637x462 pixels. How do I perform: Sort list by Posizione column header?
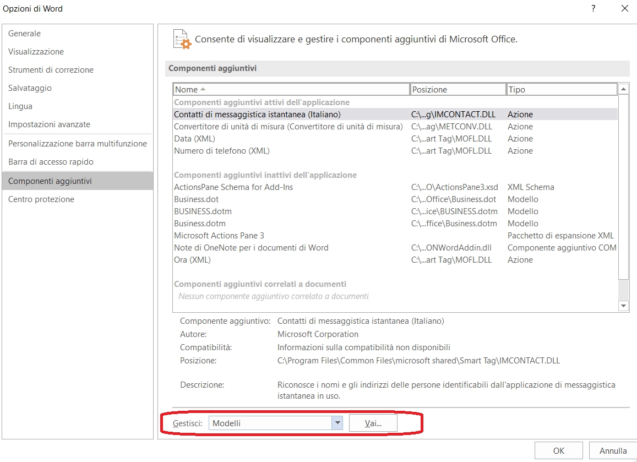pyautogui.click(x=458, y=89)
